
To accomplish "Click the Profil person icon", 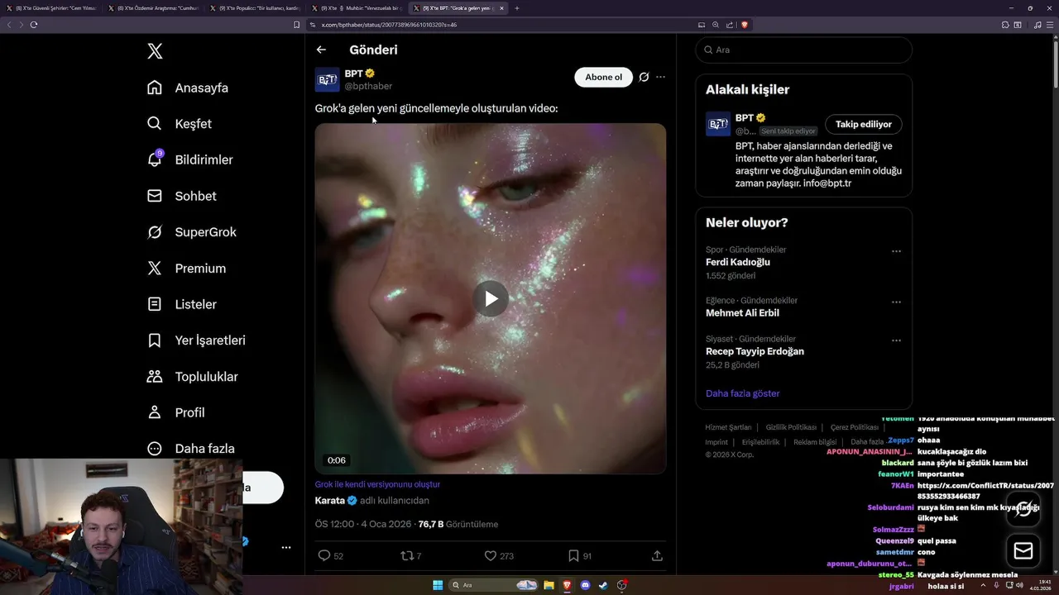I will click(155, 412).
